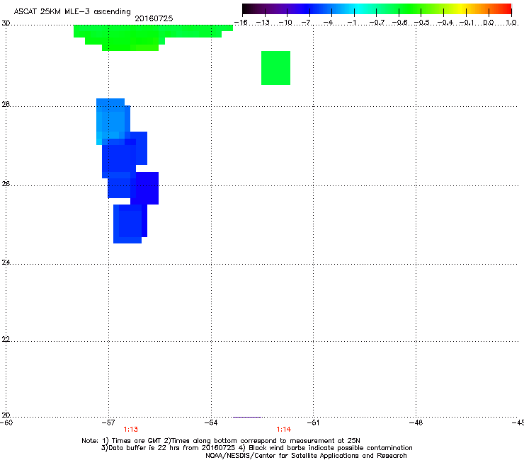Click the -1 color bar label

click(352, 23)
